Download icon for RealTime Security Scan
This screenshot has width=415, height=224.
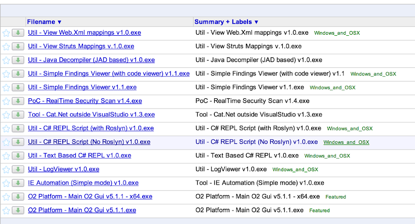click(18, 101)
